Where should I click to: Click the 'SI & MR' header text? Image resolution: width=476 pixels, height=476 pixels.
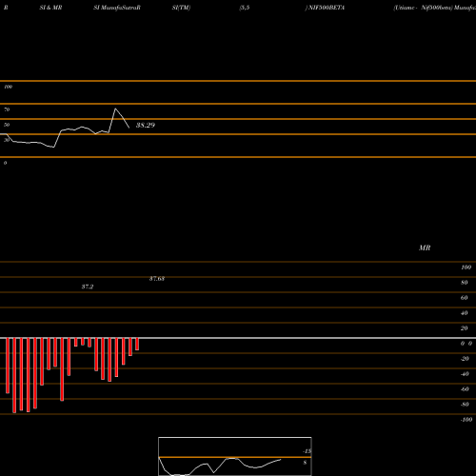coord(50,8)
